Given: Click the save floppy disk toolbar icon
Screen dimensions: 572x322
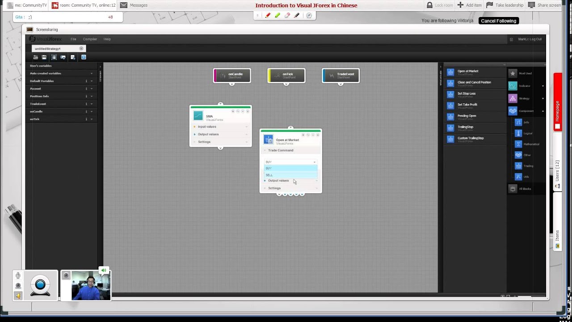Looking at the screenshot, I should [x=44, y=57].
